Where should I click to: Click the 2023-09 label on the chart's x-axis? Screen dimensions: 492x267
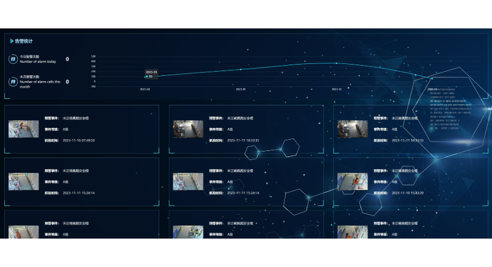(240, 89)
